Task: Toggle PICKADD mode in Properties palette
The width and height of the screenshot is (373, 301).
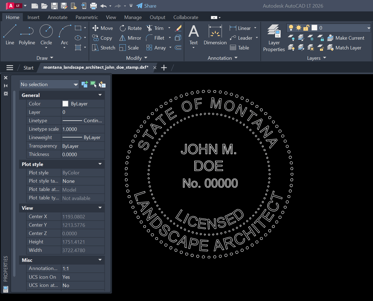Action: 85,84
